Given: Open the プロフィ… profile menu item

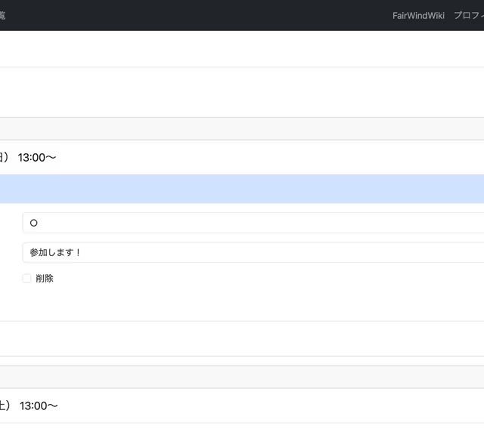Looking at the screenshot, I should 468,15.
